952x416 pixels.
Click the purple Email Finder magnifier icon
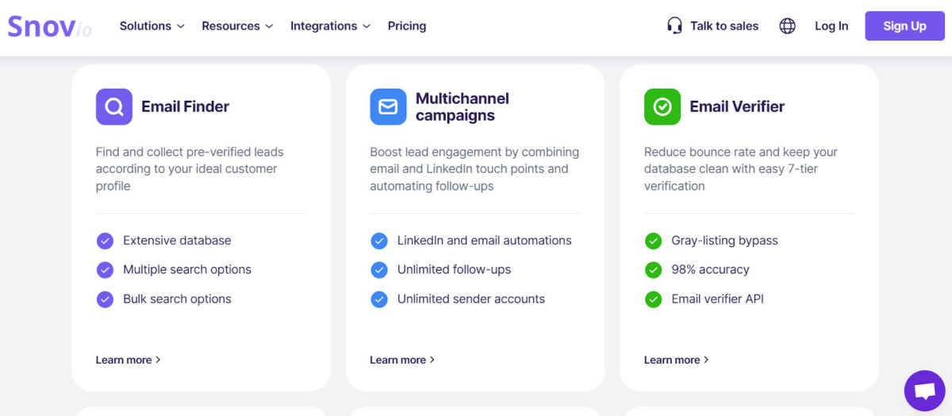click(x=114, y=106)
